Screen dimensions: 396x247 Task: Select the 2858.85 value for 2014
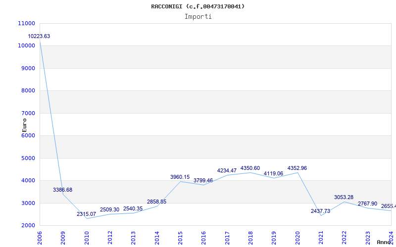coord(156,202)
